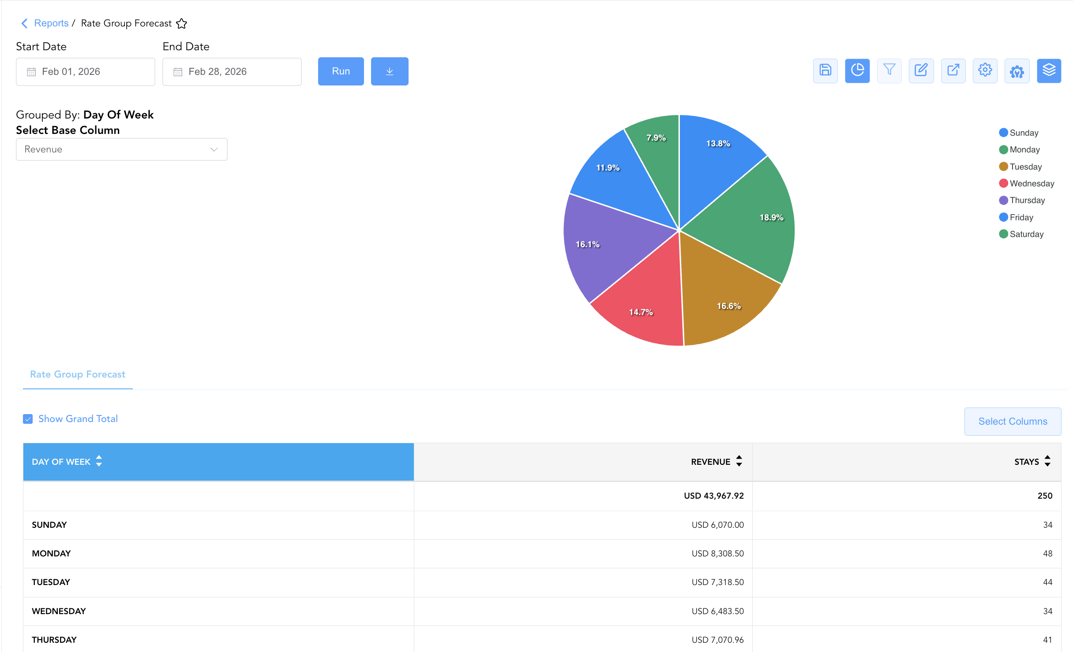The height and width of the screenshot is (652, 1073).
Task: Open the settings gear icon
Action: pos(985,71)
